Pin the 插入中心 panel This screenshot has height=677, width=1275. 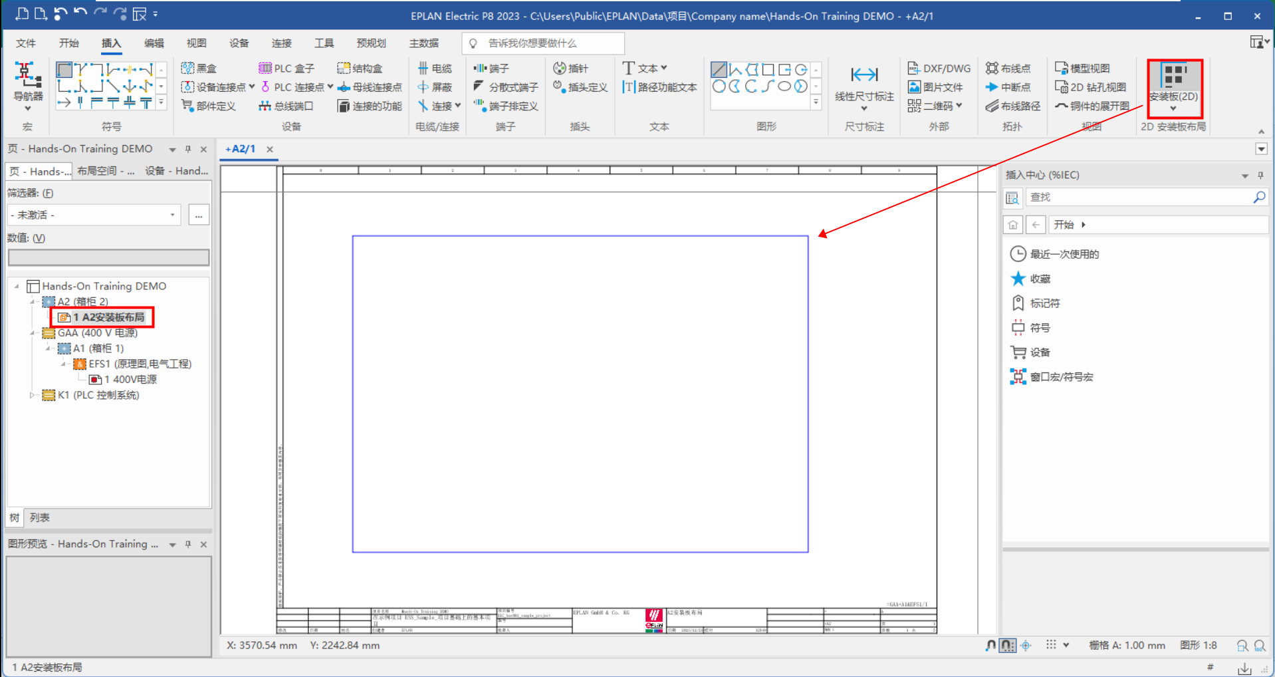click(x=1260, y=176)
